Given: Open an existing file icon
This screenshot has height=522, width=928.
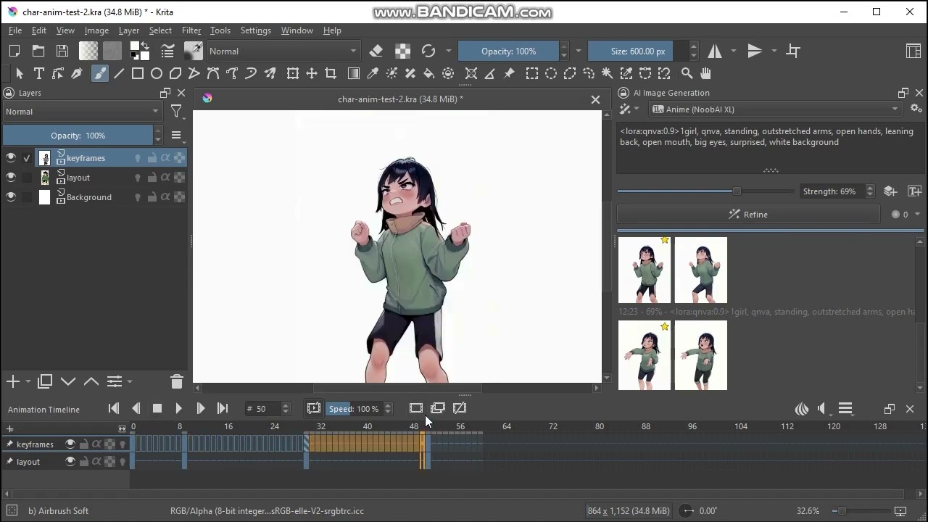Looking at the screenshot, I should click(38, 51).
